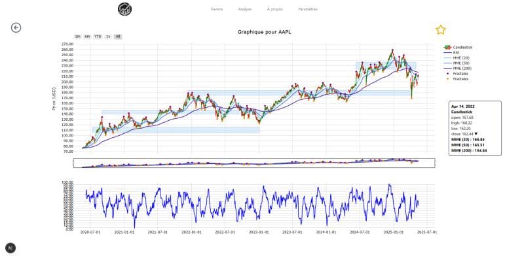Open the Analyse menu item
The image size is (524, 256).
click(245, 9)
